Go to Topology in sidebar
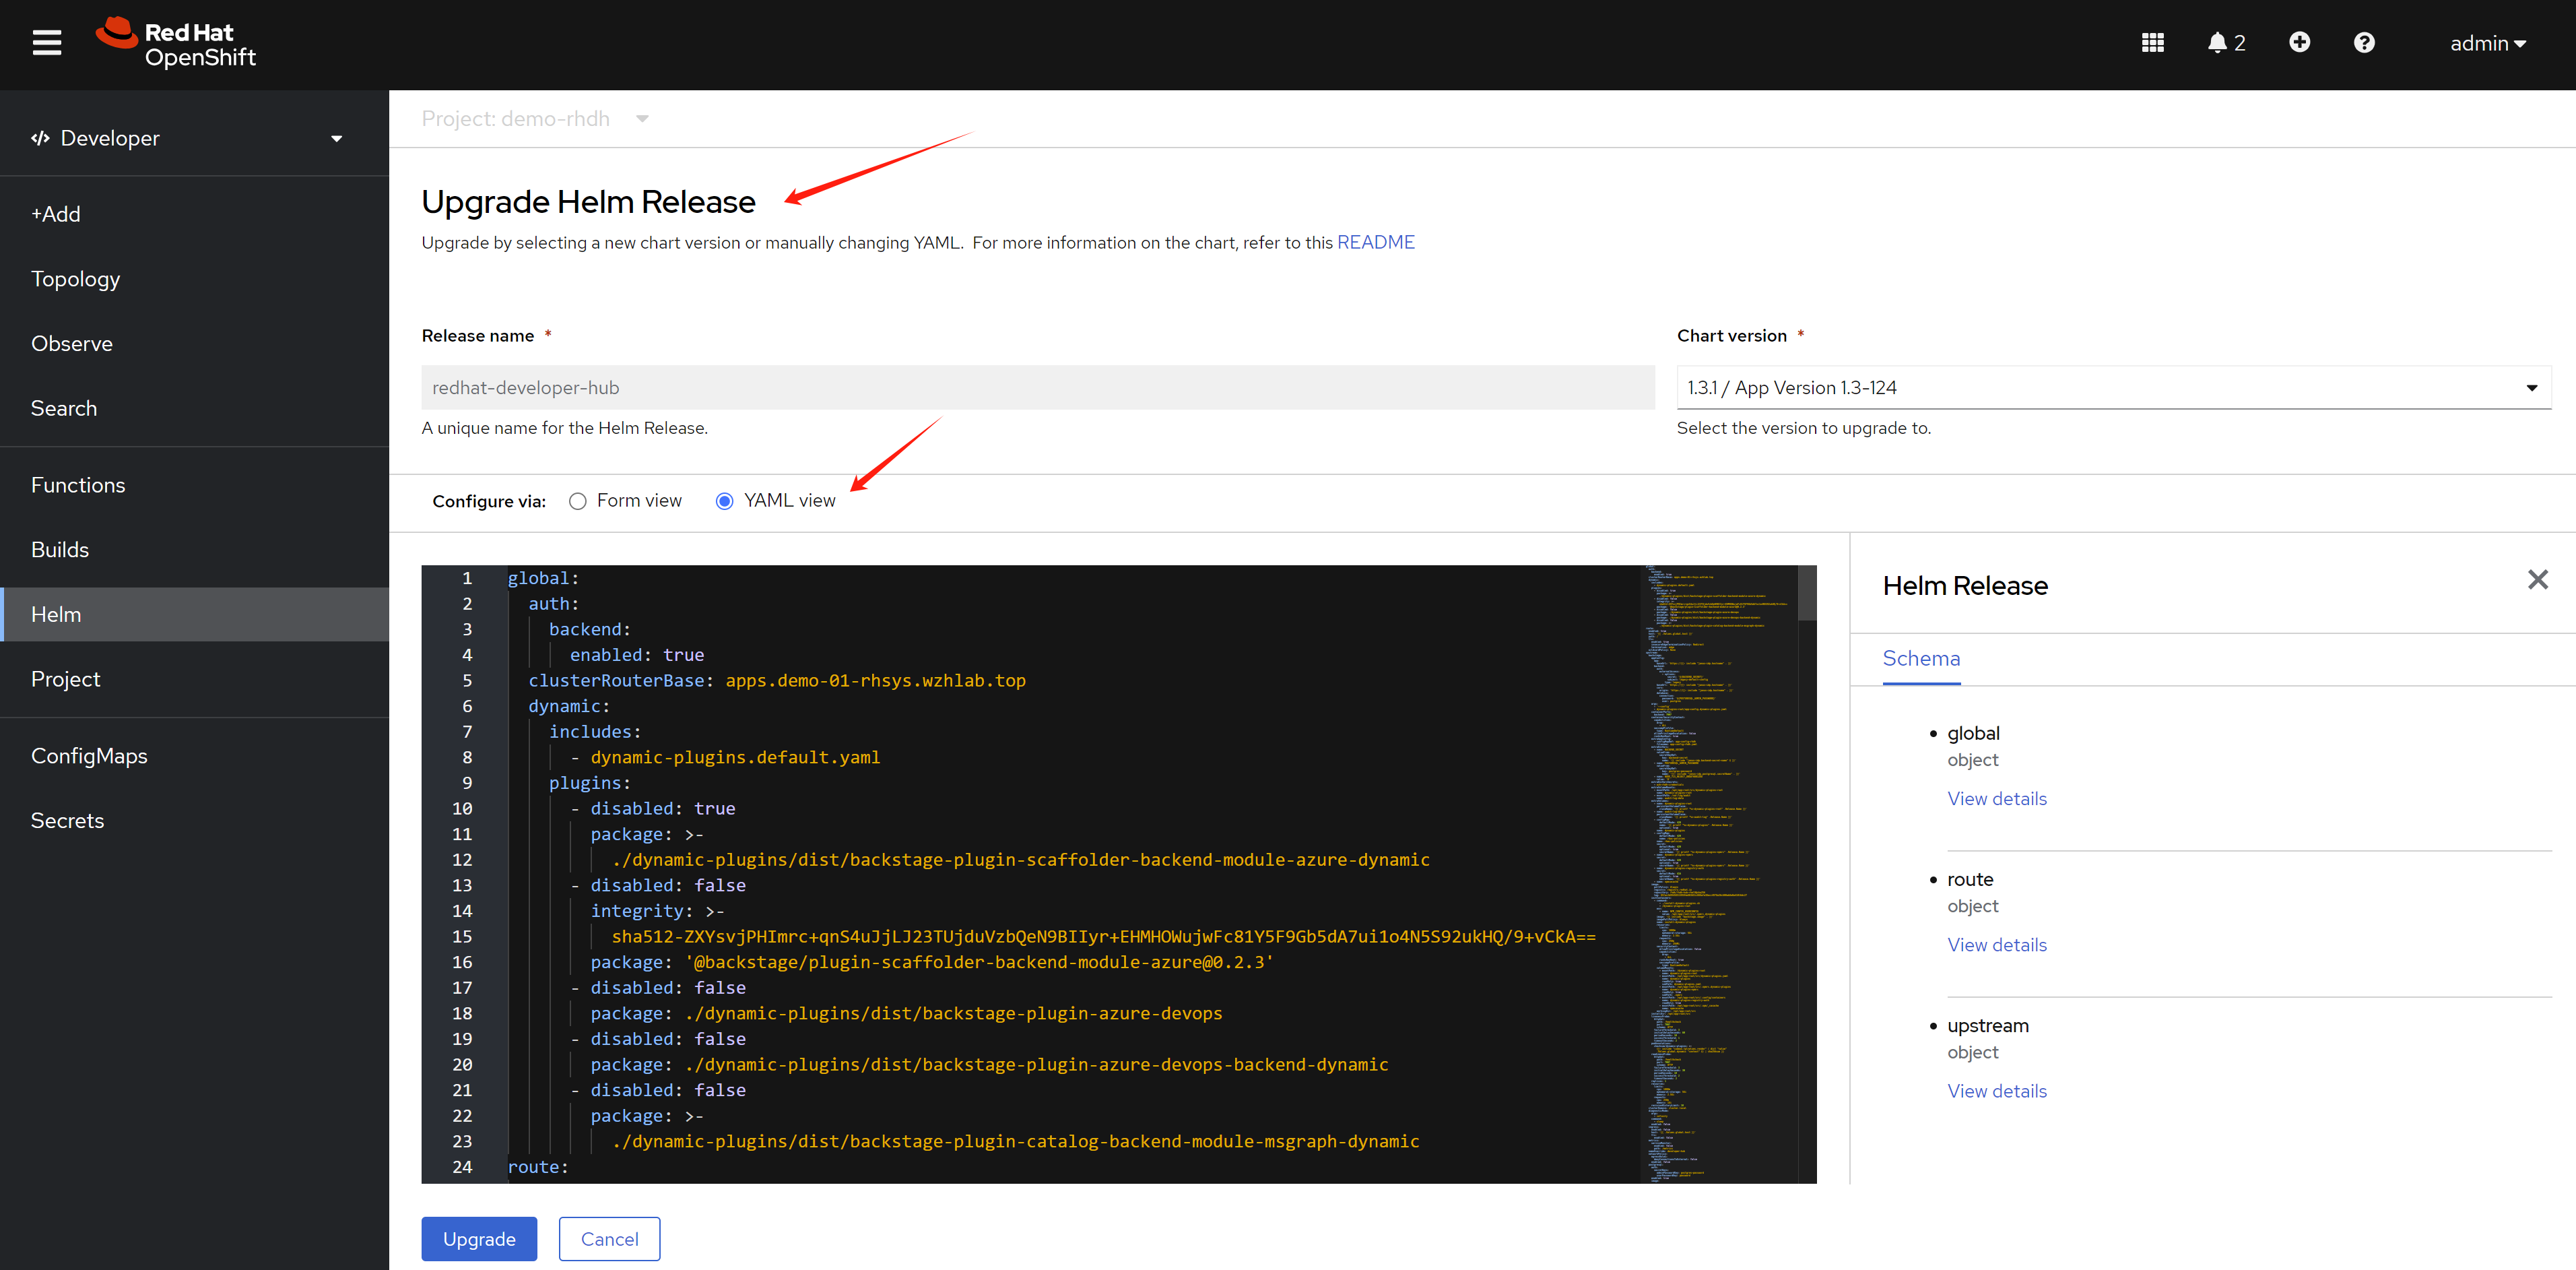Image resolution: width=2576 pixels, height=1270 pixels. [75, 279]
